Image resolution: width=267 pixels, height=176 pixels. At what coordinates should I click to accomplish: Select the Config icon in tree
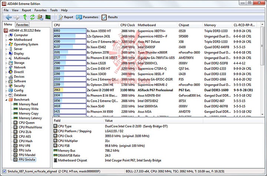[x=10, y=90]
